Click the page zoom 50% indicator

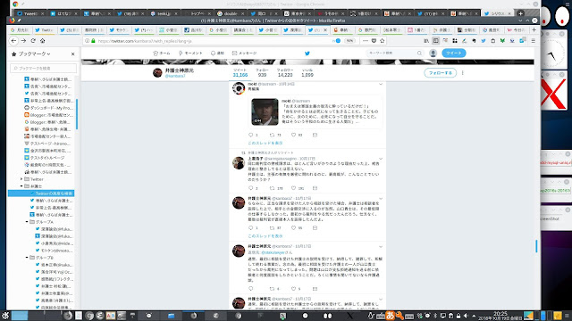[x=349, y=41]
